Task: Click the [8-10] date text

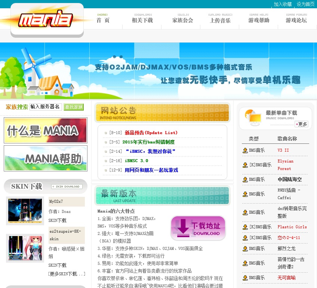Action: [x=116, y=133]
